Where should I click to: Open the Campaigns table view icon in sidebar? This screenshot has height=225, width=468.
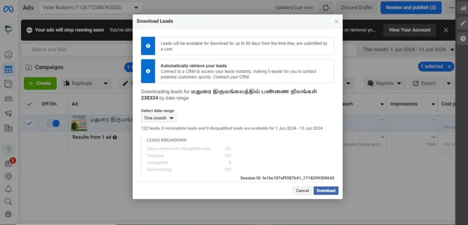pyautogui.click(x=8, y=70)
